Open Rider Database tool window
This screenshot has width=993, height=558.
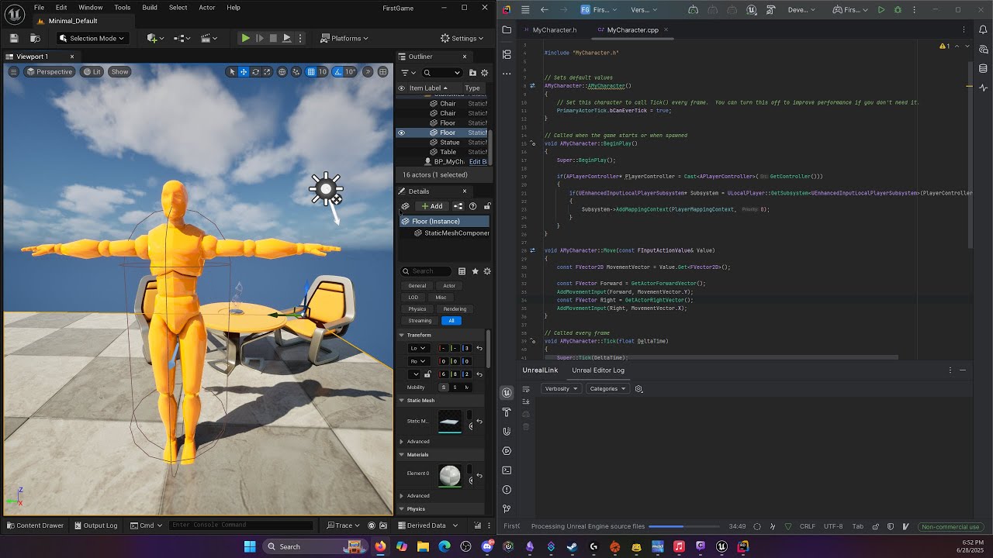tap(983, 68)
